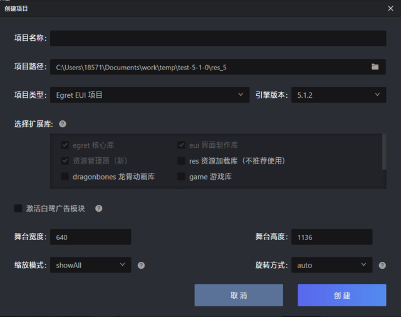This screenshot has height=317, width=401.
Task: Toggle the 资源管理器（新）checkbox
Action: pos(65,161)
